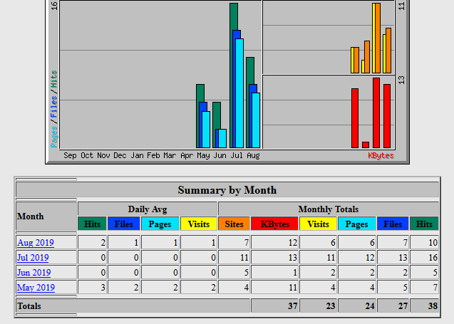Screen dimensions: 454x324
Task: Click the blue Files header under Daily Avg
Action: pyautogui.click(x=123, y=224)
